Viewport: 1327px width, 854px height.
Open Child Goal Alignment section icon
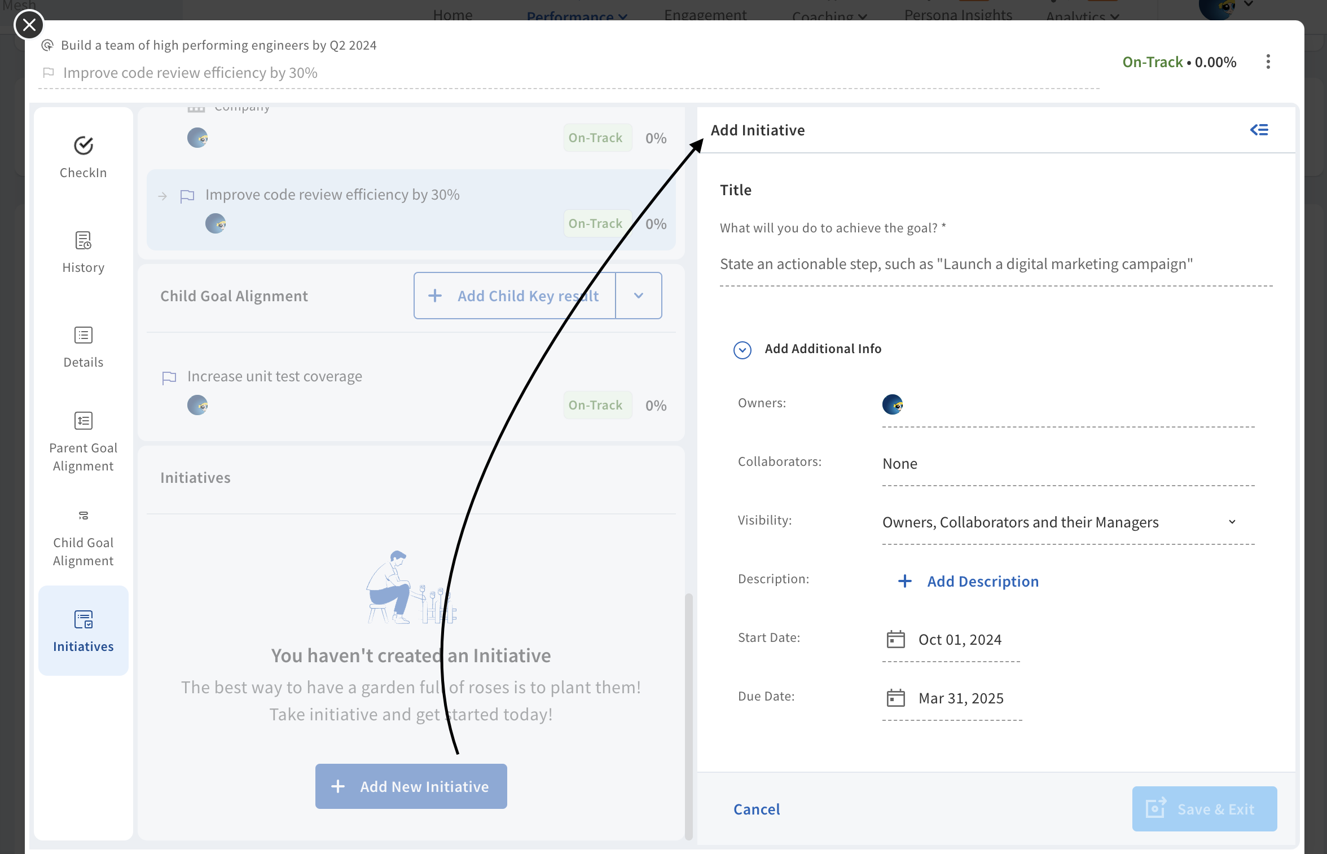[x=84, y=516]
